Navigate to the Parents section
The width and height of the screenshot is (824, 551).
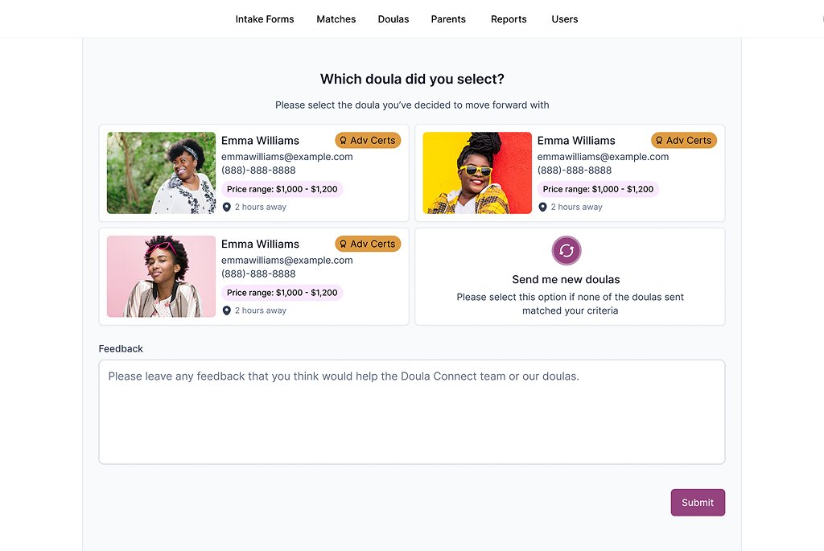click(x=448, y=19)
